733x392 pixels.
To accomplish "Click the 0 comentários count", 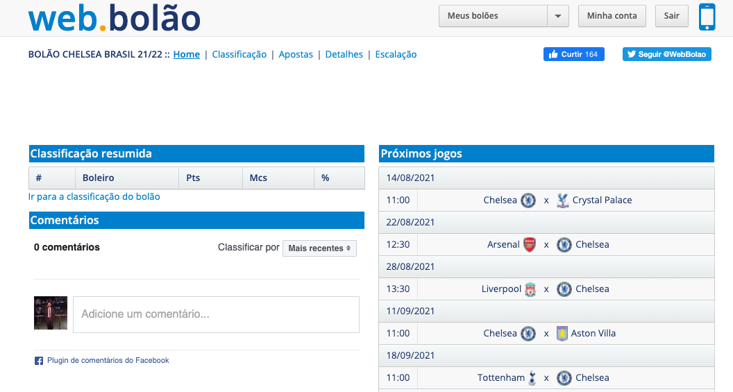I will 67,247.
